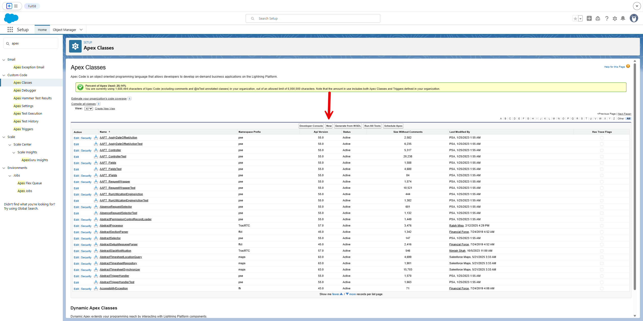Collapse the Email section in sidebar
The image size is (643, 321).
[4, 60]
